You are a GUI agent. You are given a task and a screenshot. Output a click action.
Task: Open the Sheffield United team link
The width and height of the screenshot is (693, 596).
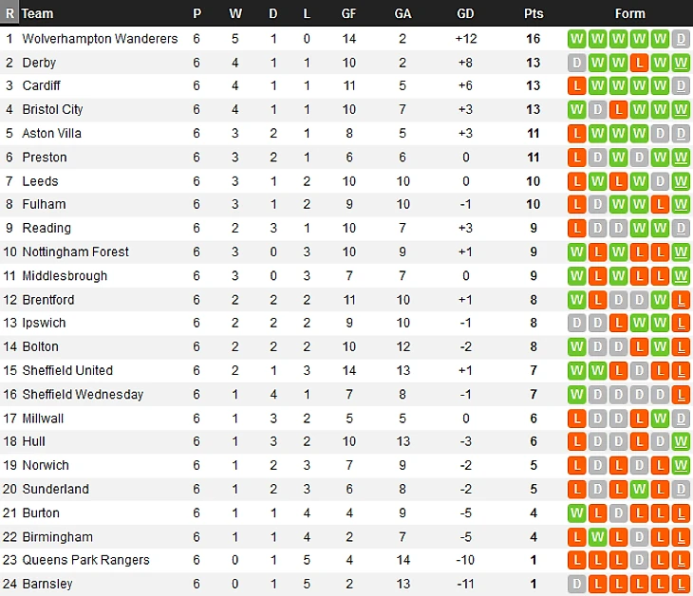67,370
